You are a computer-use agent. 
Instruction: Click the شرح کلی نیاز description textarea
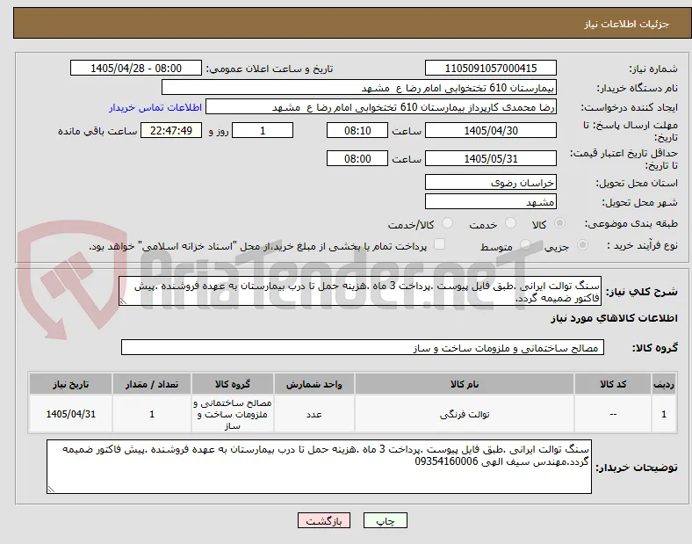[360, 292]
